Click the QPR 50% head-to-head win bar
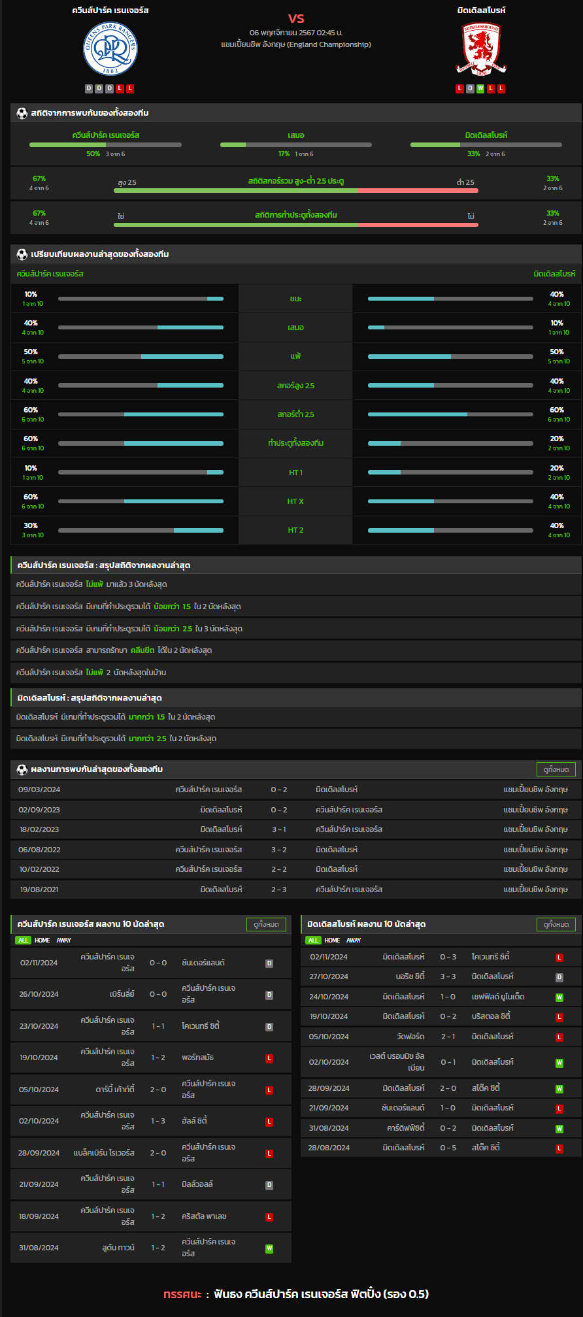583x1317 pixels. pyautogui.click(x=105, y=145)
